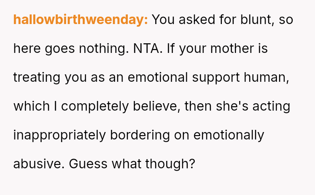315x195 pixels.
Task: Click the word "which" starting the fourth line
Action: 30,106
